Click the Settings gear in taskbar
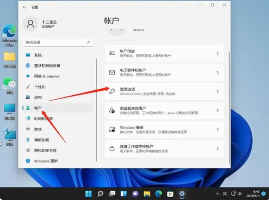This screenshot has height=200, width=269. point(182,194)
